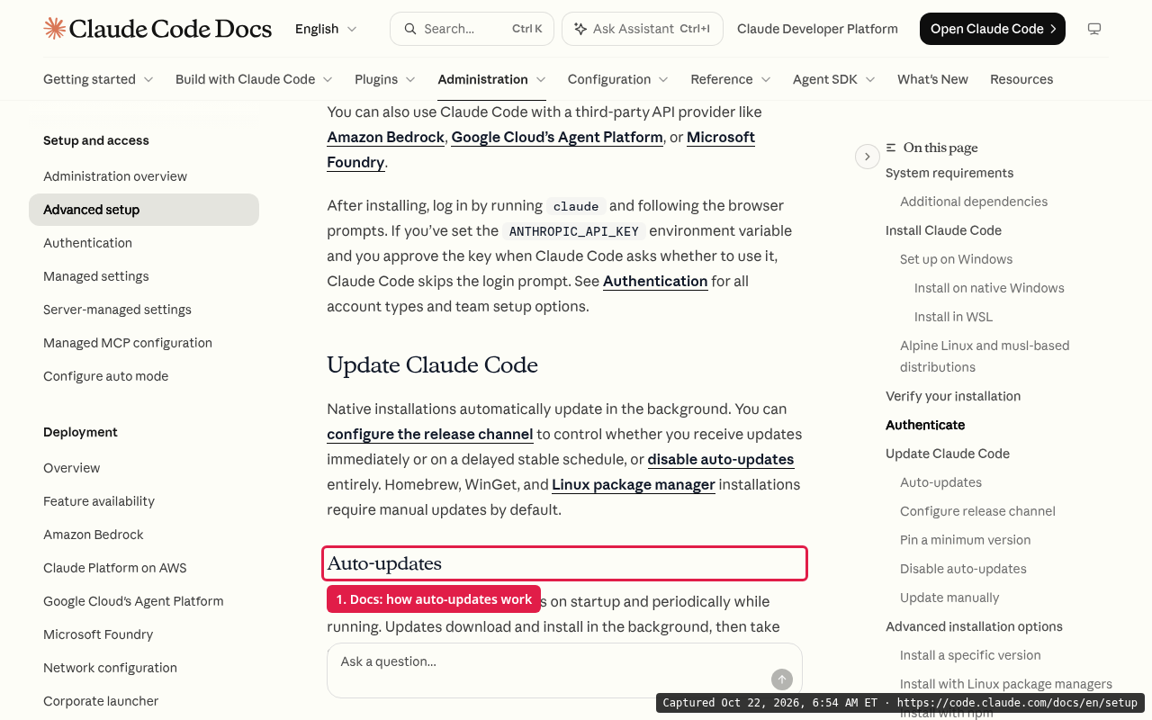Visit Claude Developer Platform link
Image resolution: width=1152 pixels, height=720 pixels.
coord(817,29)
